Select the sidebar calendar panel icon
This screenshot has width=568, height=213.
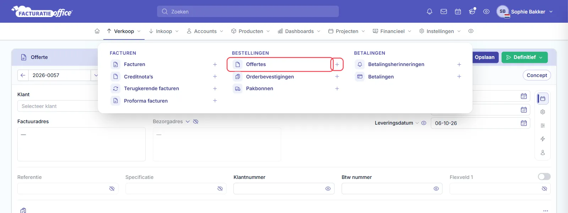click(542, 98)
